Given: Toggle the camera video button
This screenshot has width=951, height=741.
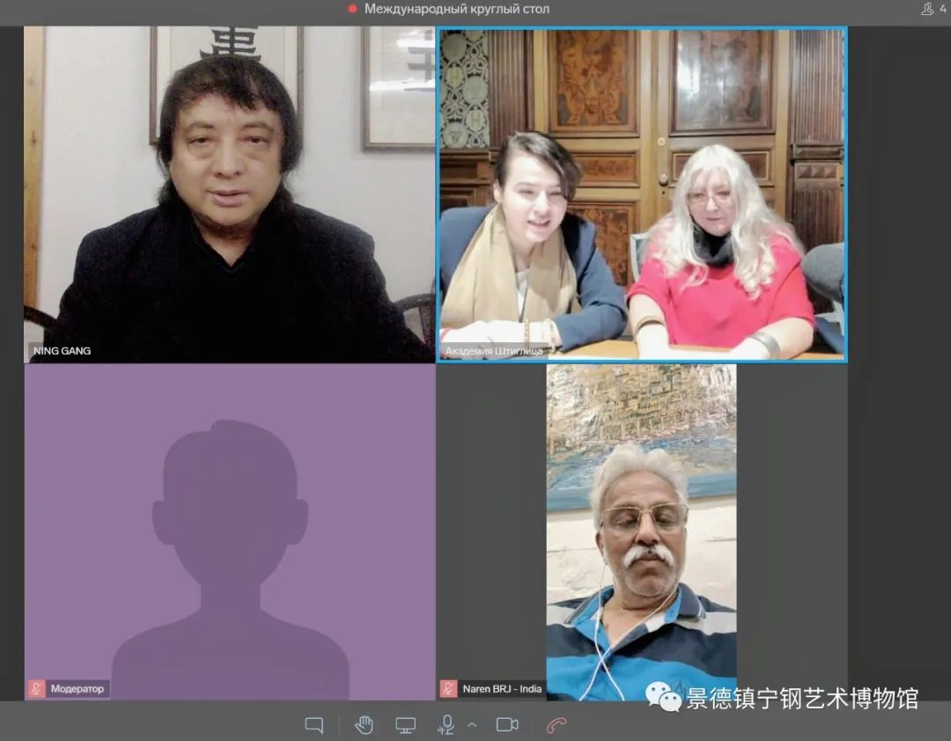Looking at the screenshot, I should point(507,725).
